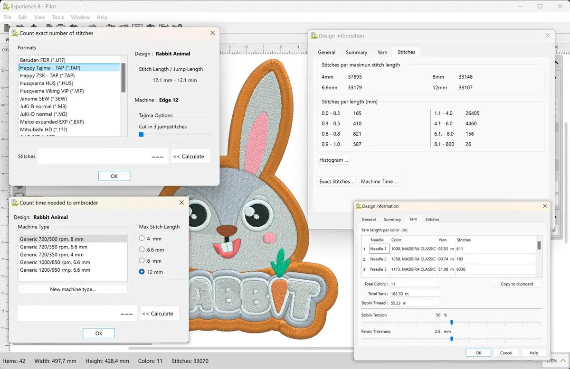The image size is (570, 369).
Task: Open Machine Time ... dialog
Action: tap(379, 182)
